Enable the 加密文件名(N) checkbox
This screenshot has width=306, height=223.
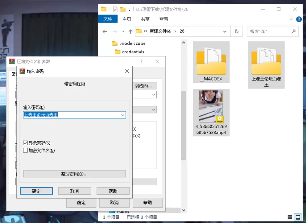(25, 150)
